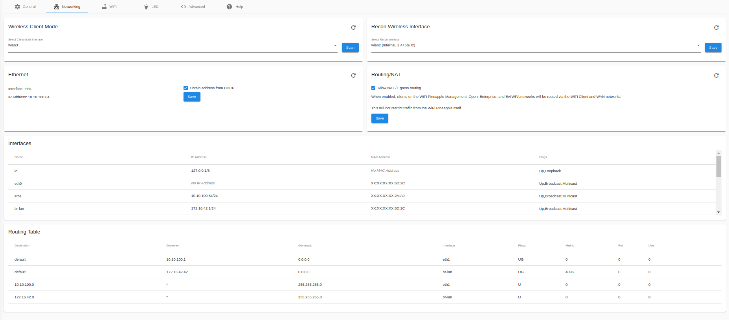The width and height of the screenshot is (729, 320).
Task: Refresh the Routing/NAT card
Action: (x=716, y=75)
